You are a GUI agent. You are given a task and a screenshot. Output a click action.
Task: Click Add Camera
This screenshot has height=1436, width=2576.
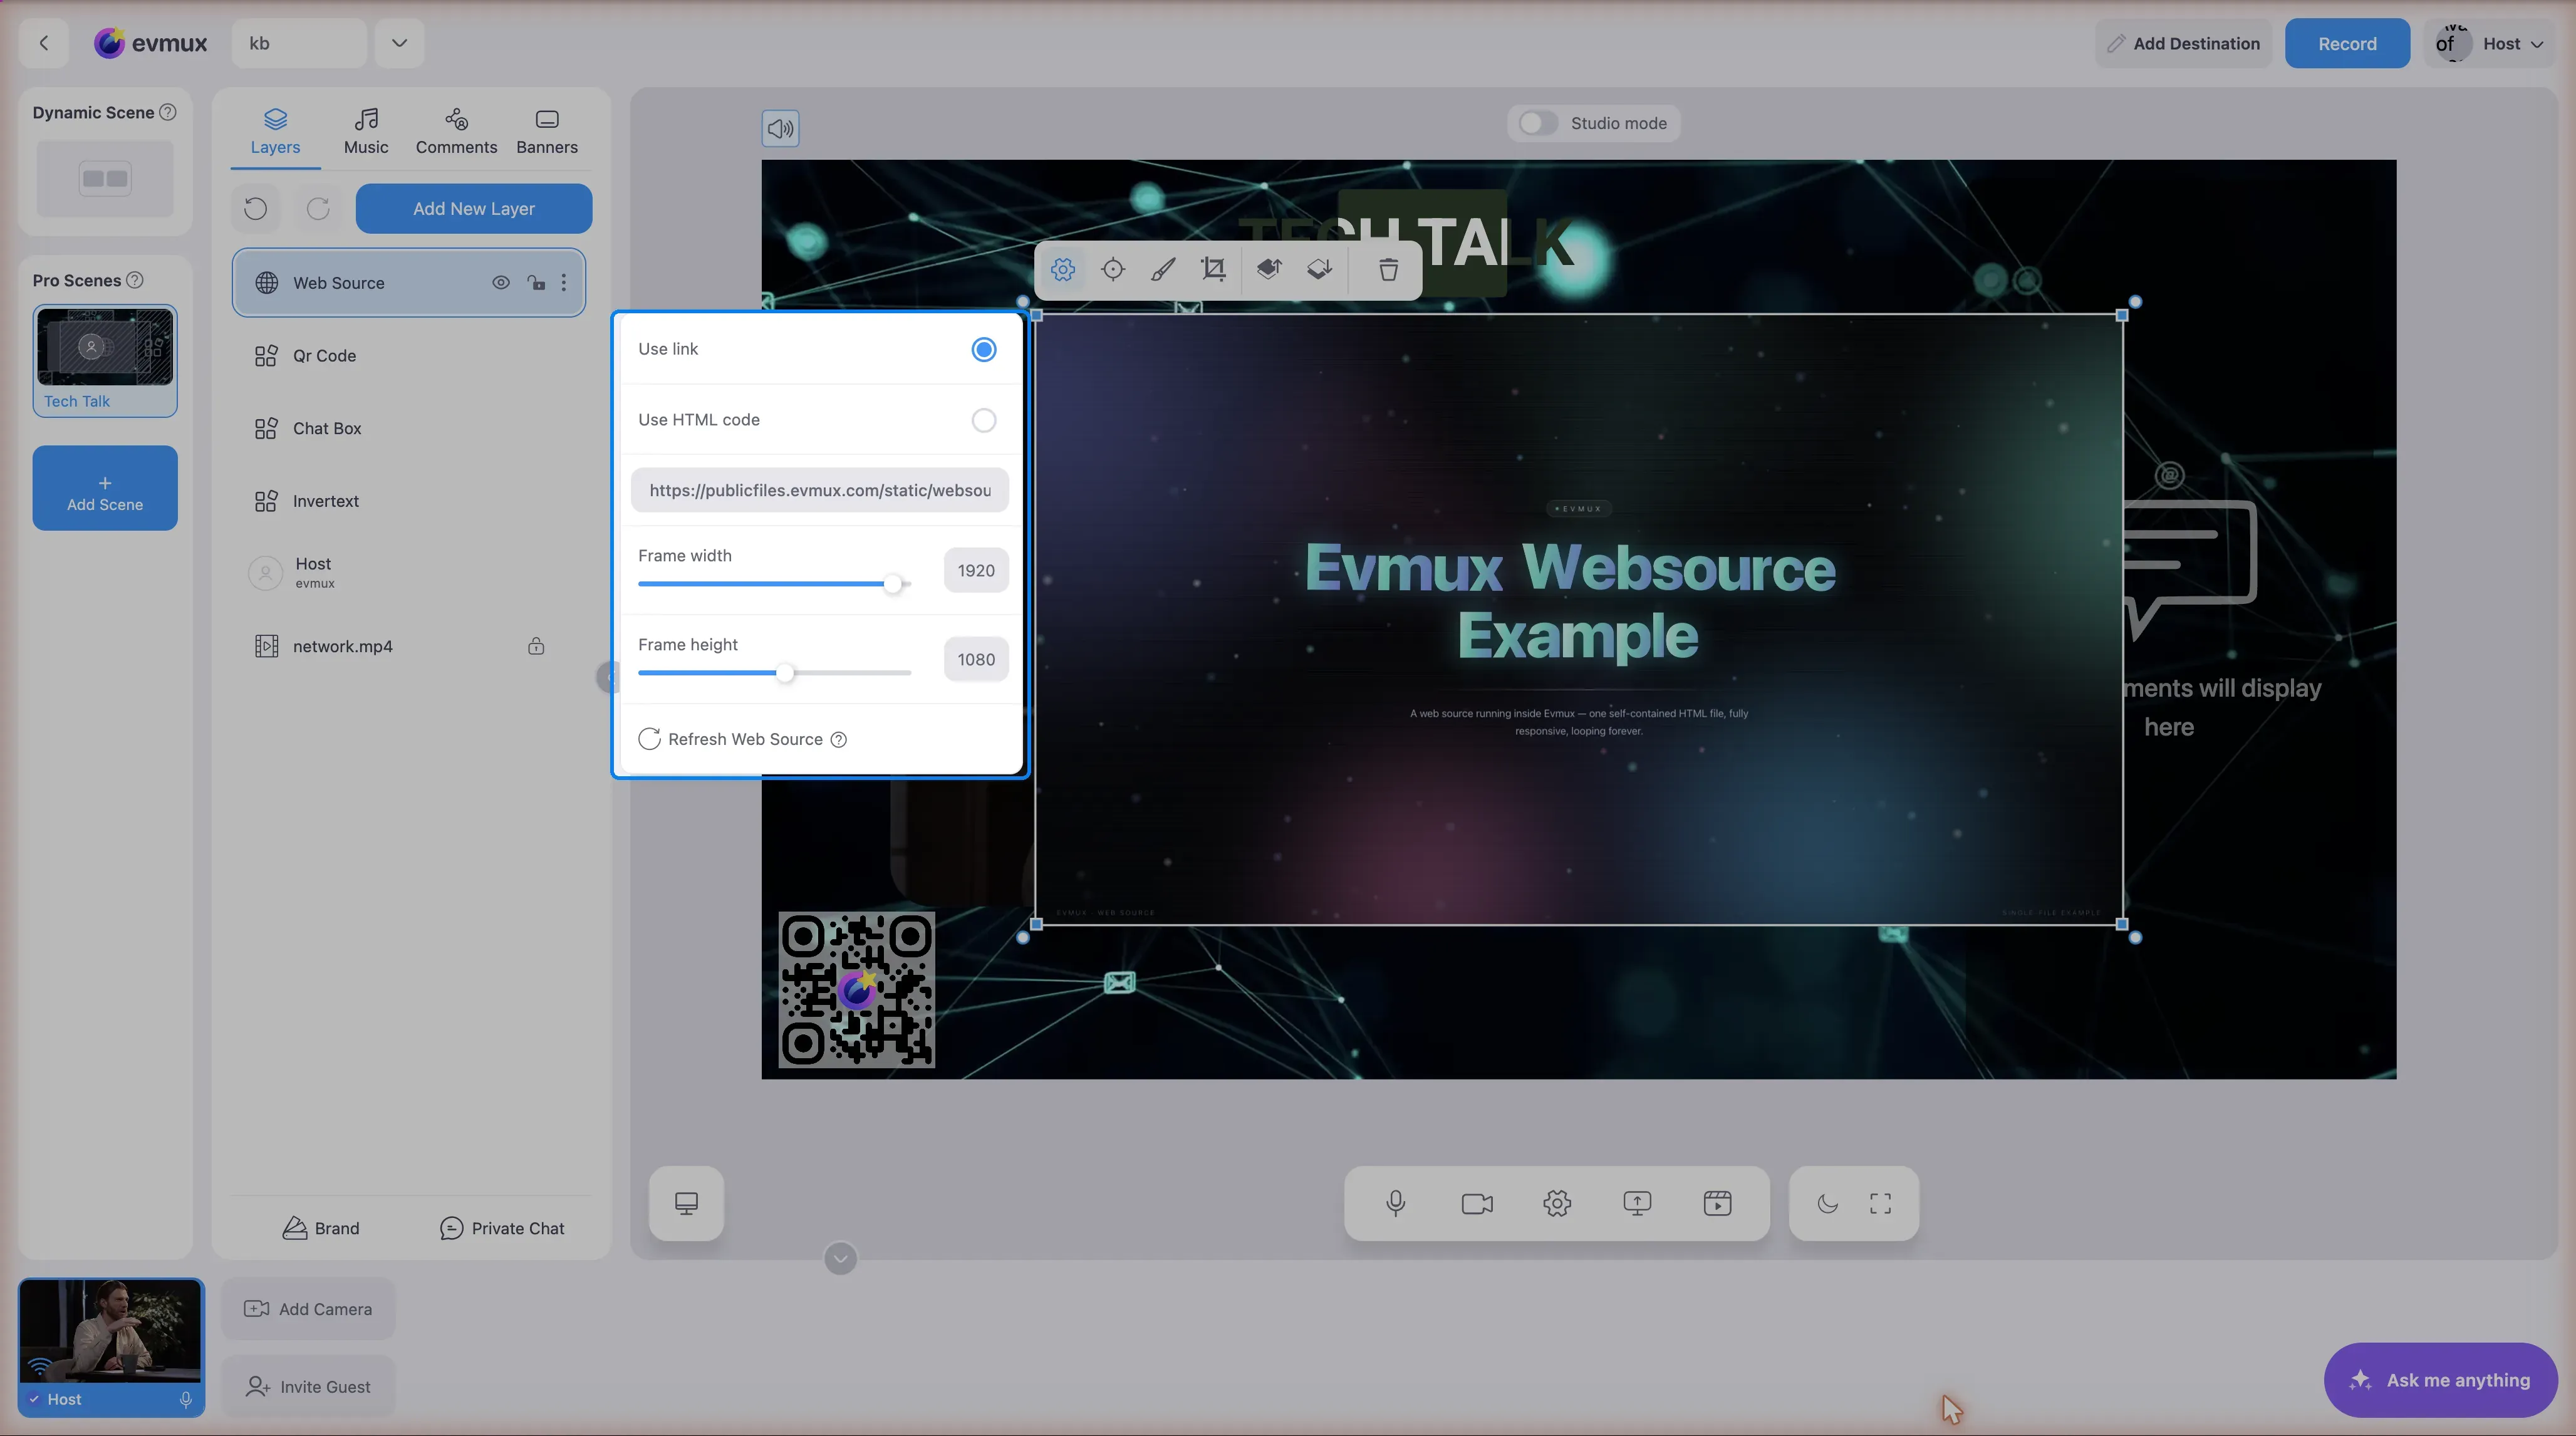(x=308, y=1309)
